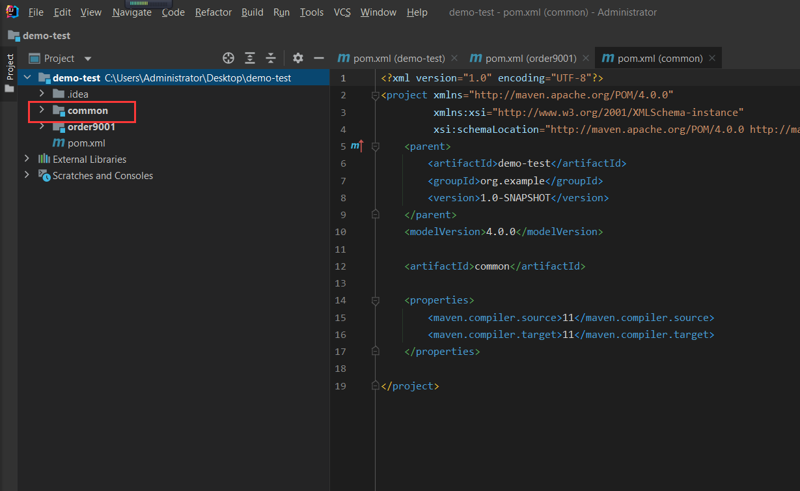Select pom.xml file in project tree
This screenshot has height=491, width=800.
87,143
